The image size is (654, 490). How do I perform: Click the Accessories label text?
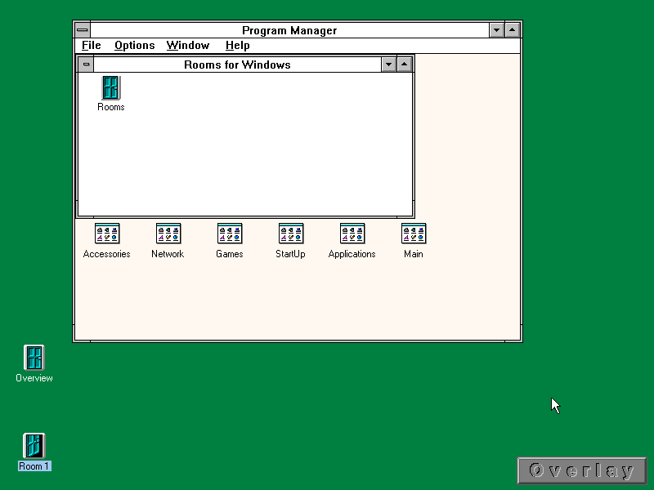107,254
